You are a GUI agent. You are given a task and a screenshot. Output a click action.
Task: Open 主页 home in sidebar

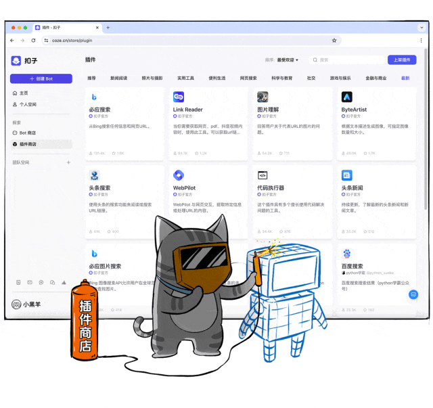[x=20, y=93]
